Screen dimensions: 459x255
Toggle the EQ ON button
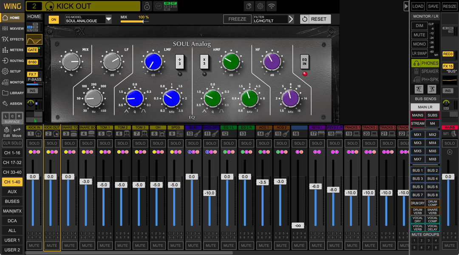point(54,19)
